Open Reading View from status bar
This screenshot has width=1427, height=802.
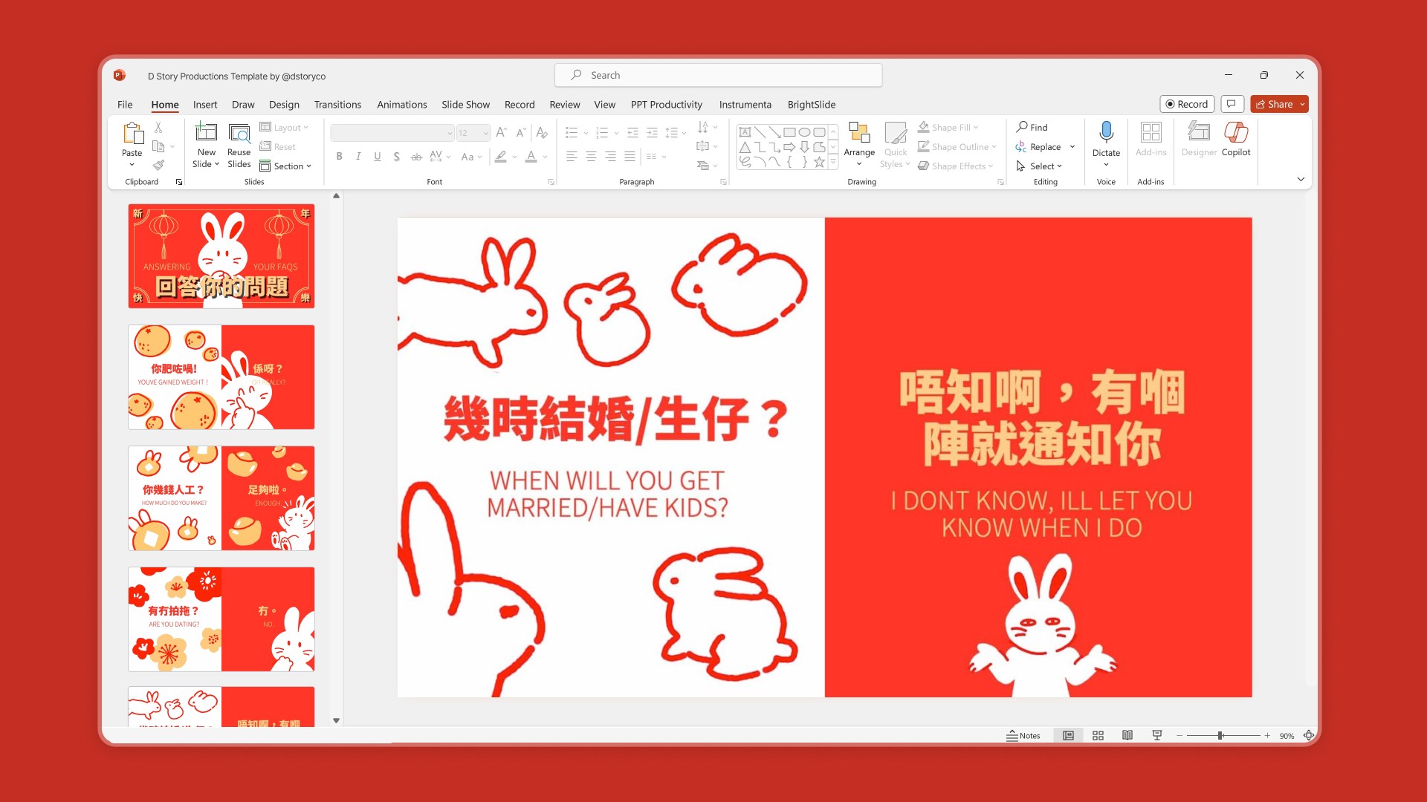1127,735
